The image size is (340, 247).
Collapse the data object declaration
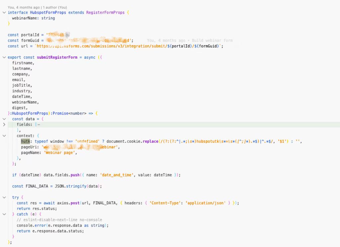4,119
